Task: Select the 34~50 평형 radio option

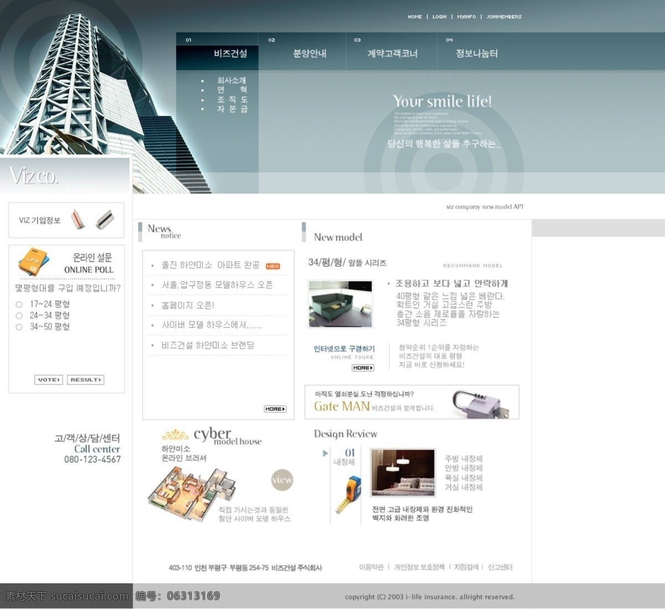Action: [19, 327]
